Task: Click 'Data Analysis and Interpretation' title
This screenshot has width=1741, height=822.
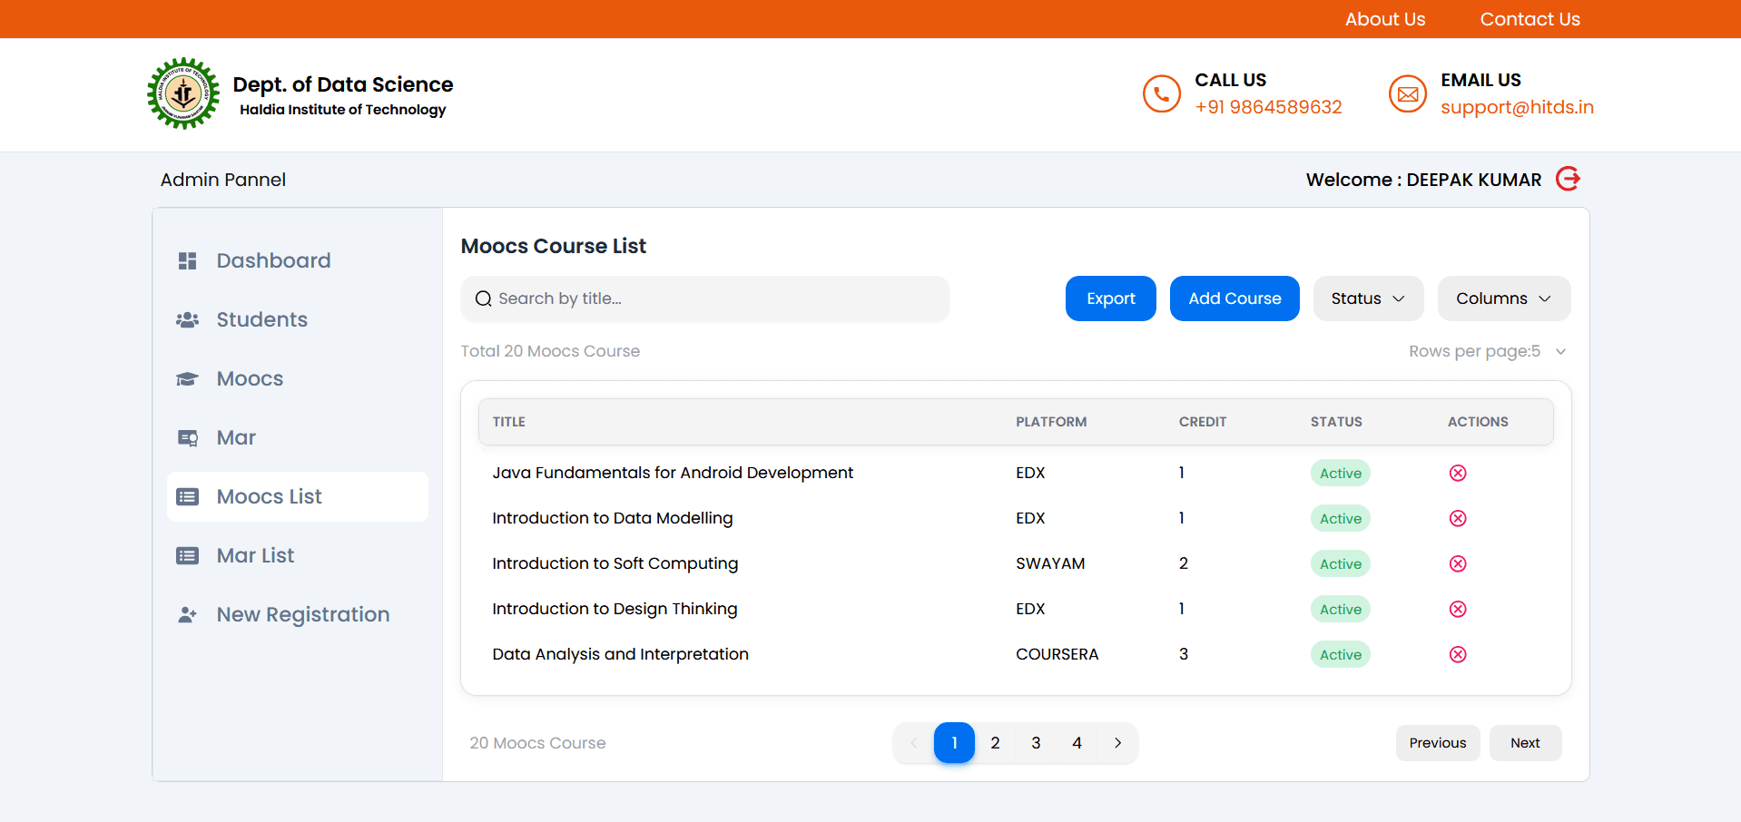Action: [x=620, y=654]
